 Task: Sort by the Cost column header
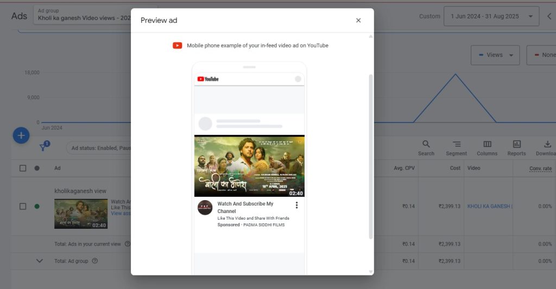click(x=455, y=168)
